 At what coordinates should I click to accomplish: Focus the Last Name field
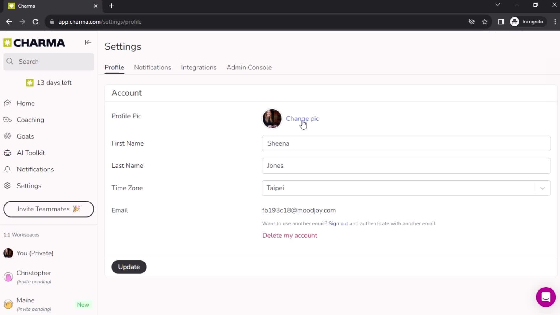tap(406, 166)
